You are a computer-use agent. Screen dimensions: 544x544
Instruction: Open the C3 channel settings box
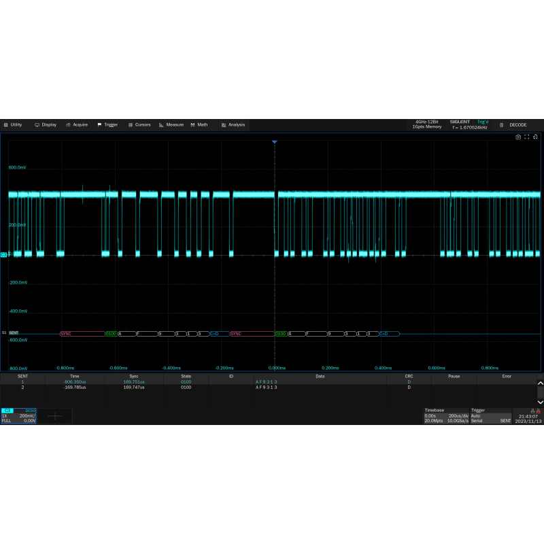[x=18, y=415]
